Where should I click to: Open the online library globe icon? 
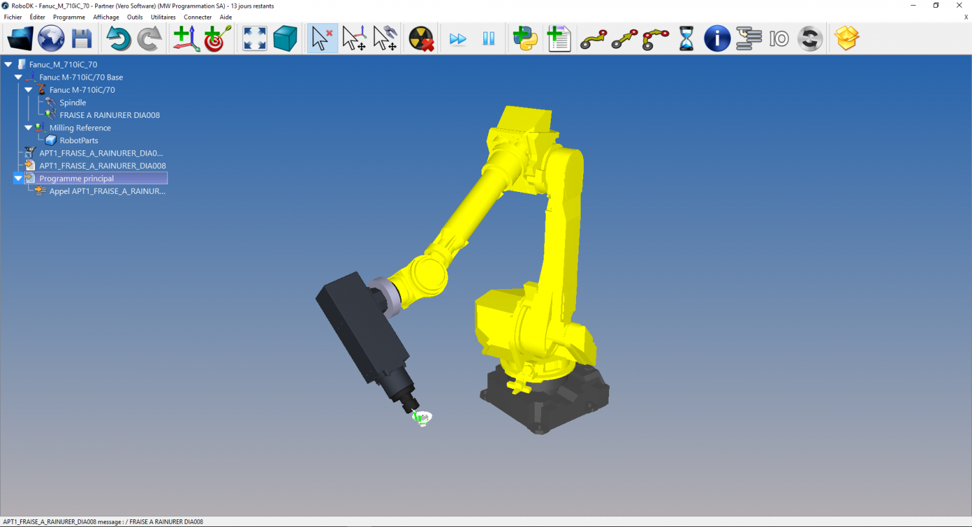pyautogui.click(x=51, y=39)
